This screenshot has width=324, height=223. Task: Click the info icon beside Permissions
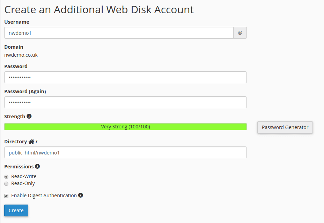37,166
